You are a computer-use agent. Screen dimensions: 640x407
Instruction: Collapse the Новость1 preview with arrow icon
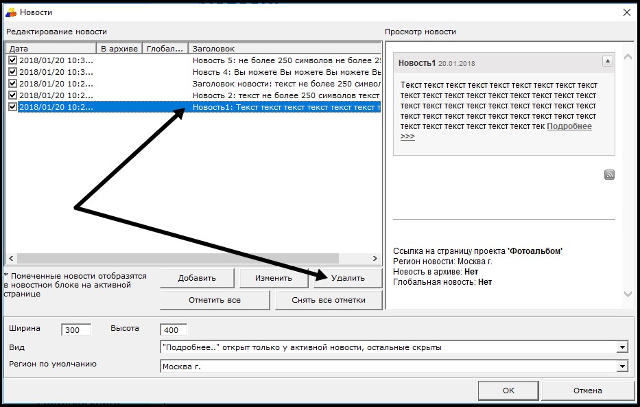(607, 62)
